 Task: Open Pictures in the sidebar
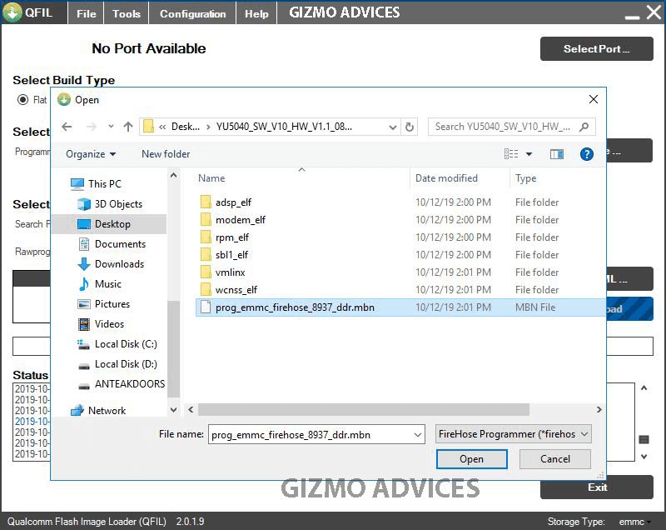coord(112,304)
